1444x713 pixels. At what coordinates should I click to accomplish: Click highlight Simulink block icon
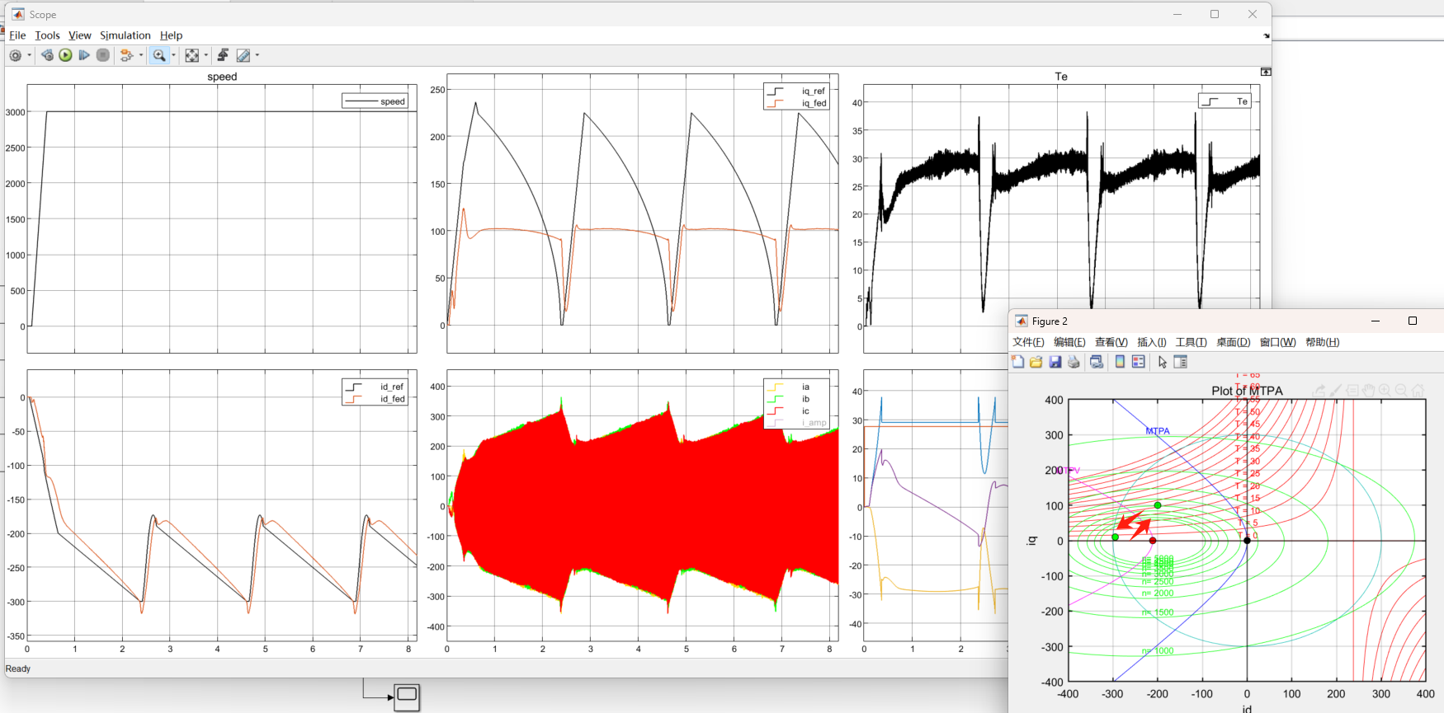click(126, 55)
